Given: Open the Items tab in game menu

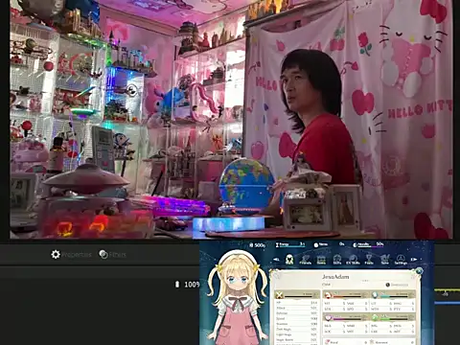Looking at the screenshot, I should 321,260.
